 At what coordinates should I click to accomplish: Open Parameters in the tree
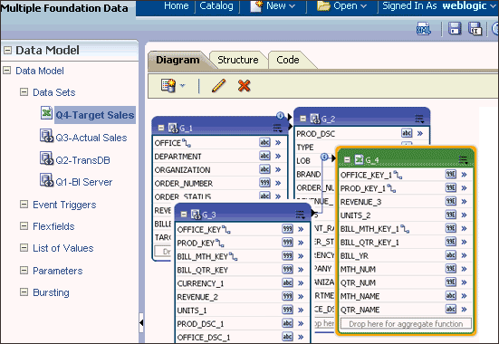coord(58,271)
